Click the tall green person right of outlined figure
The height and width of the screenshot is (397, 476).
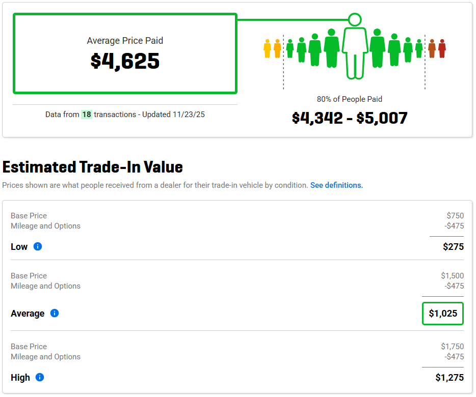377,48
